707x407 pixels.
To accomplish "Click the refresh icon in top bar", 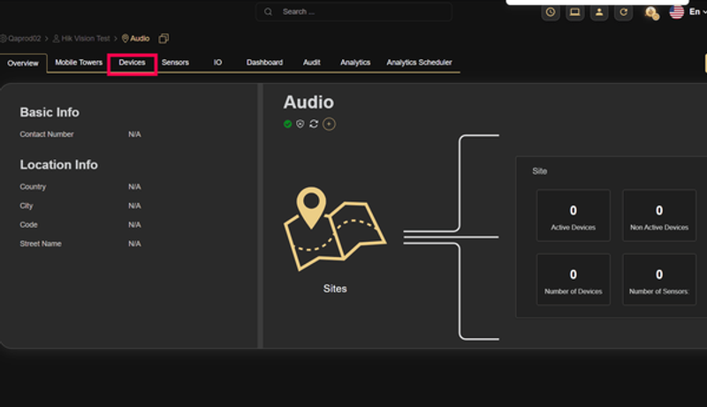I will pos(623,12).
